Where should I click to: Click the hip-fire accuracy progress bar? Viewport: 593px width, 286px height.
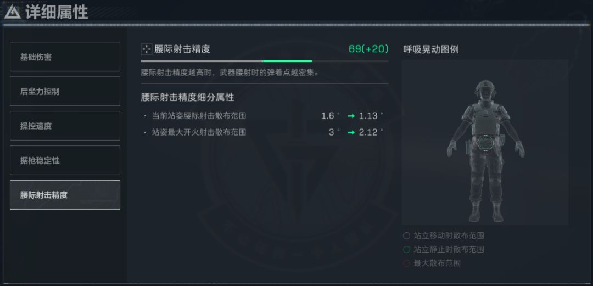coord(264,61)
